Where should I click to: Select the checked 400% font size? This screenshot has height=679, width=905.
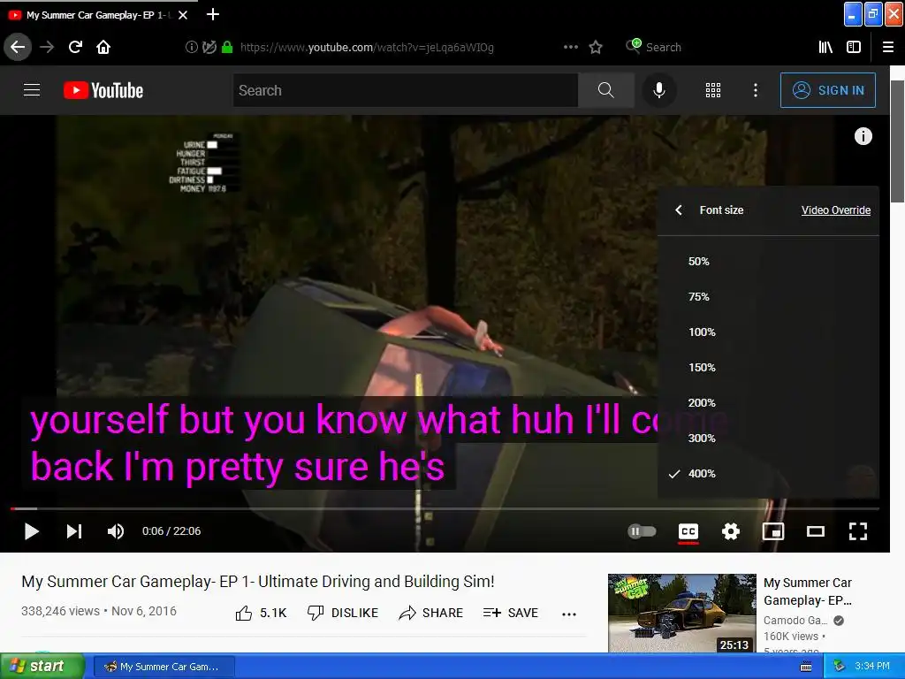[768, 474]
